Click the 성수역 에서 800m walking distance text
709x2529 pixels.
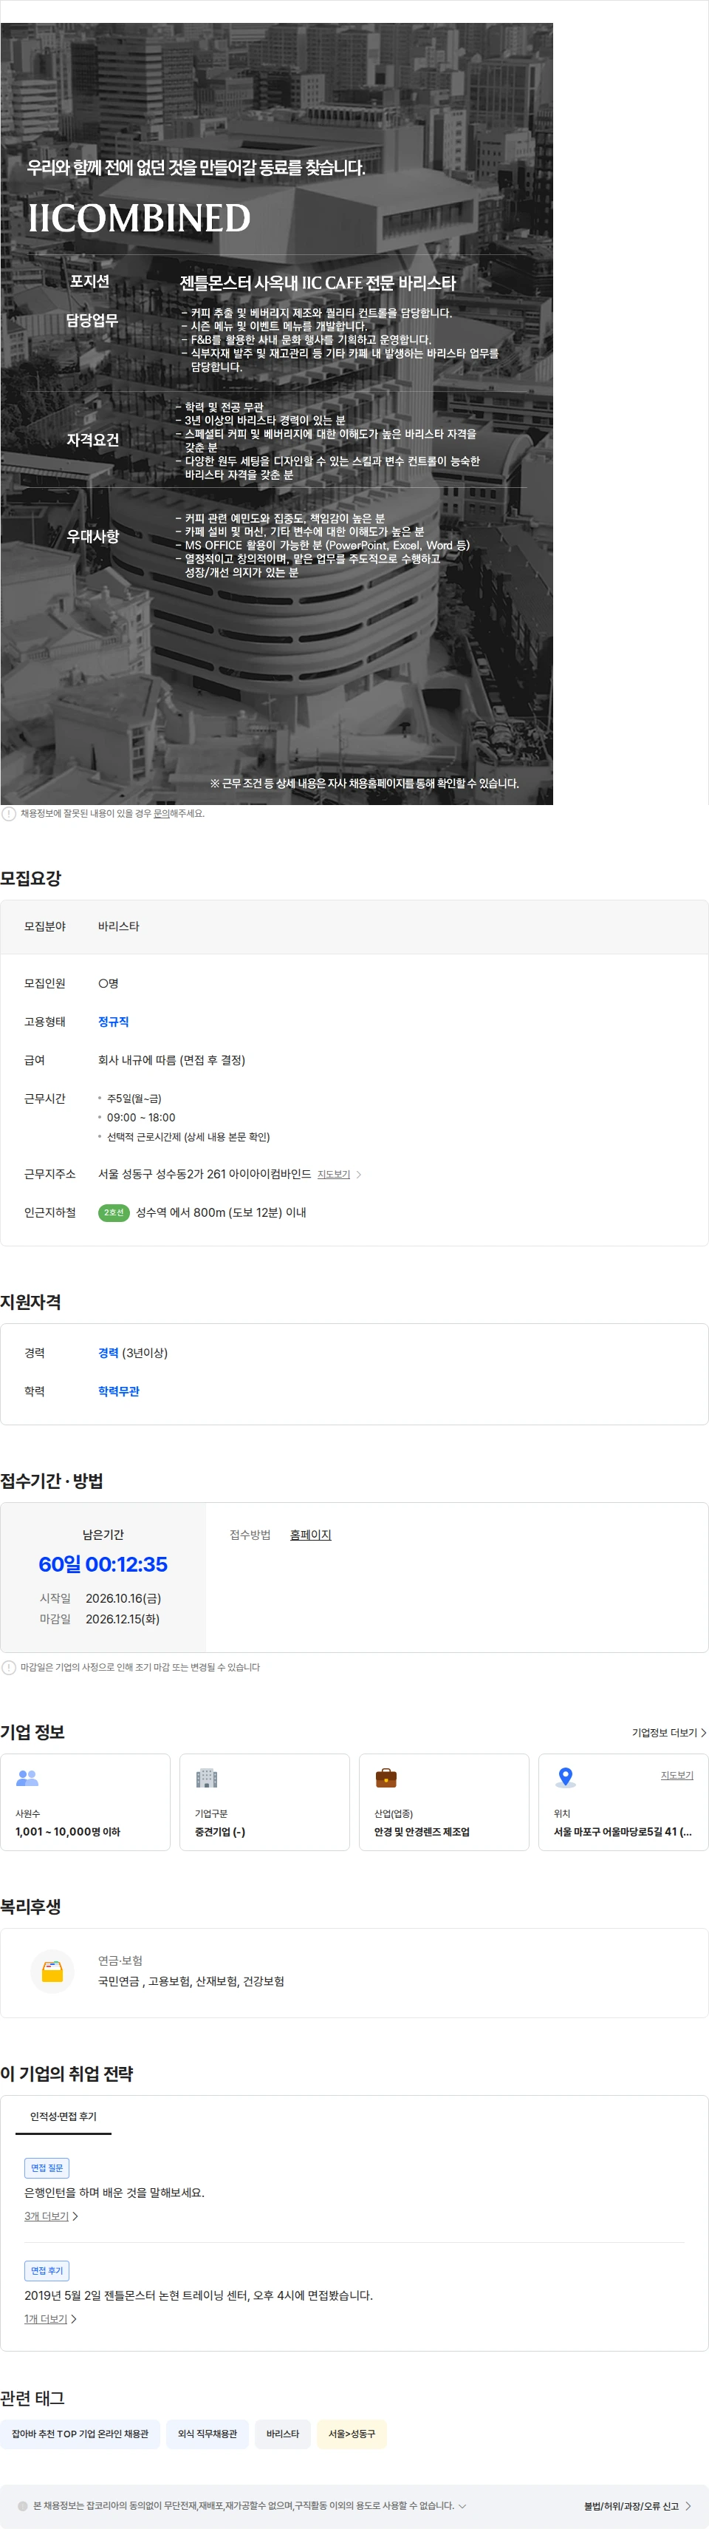[221, 1212]
